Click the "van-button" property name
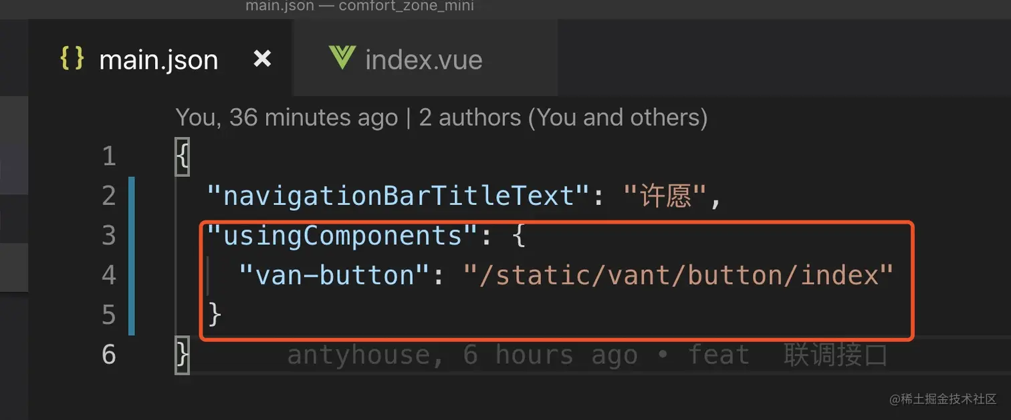1011x420 pixels. pyautogui.click(x=335, y=275)
